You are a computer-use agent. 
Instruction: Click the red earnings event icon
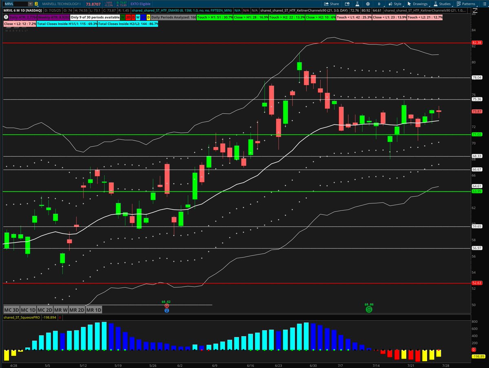[167, 305]
